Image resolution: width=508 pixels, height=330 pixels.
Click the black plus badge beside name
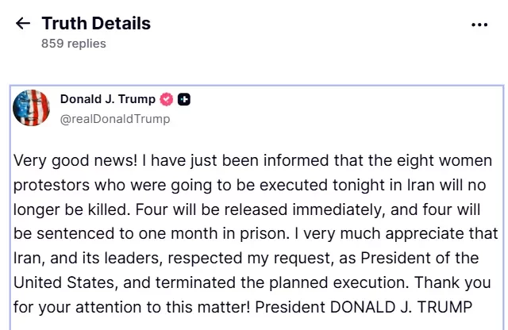[184, 100]
